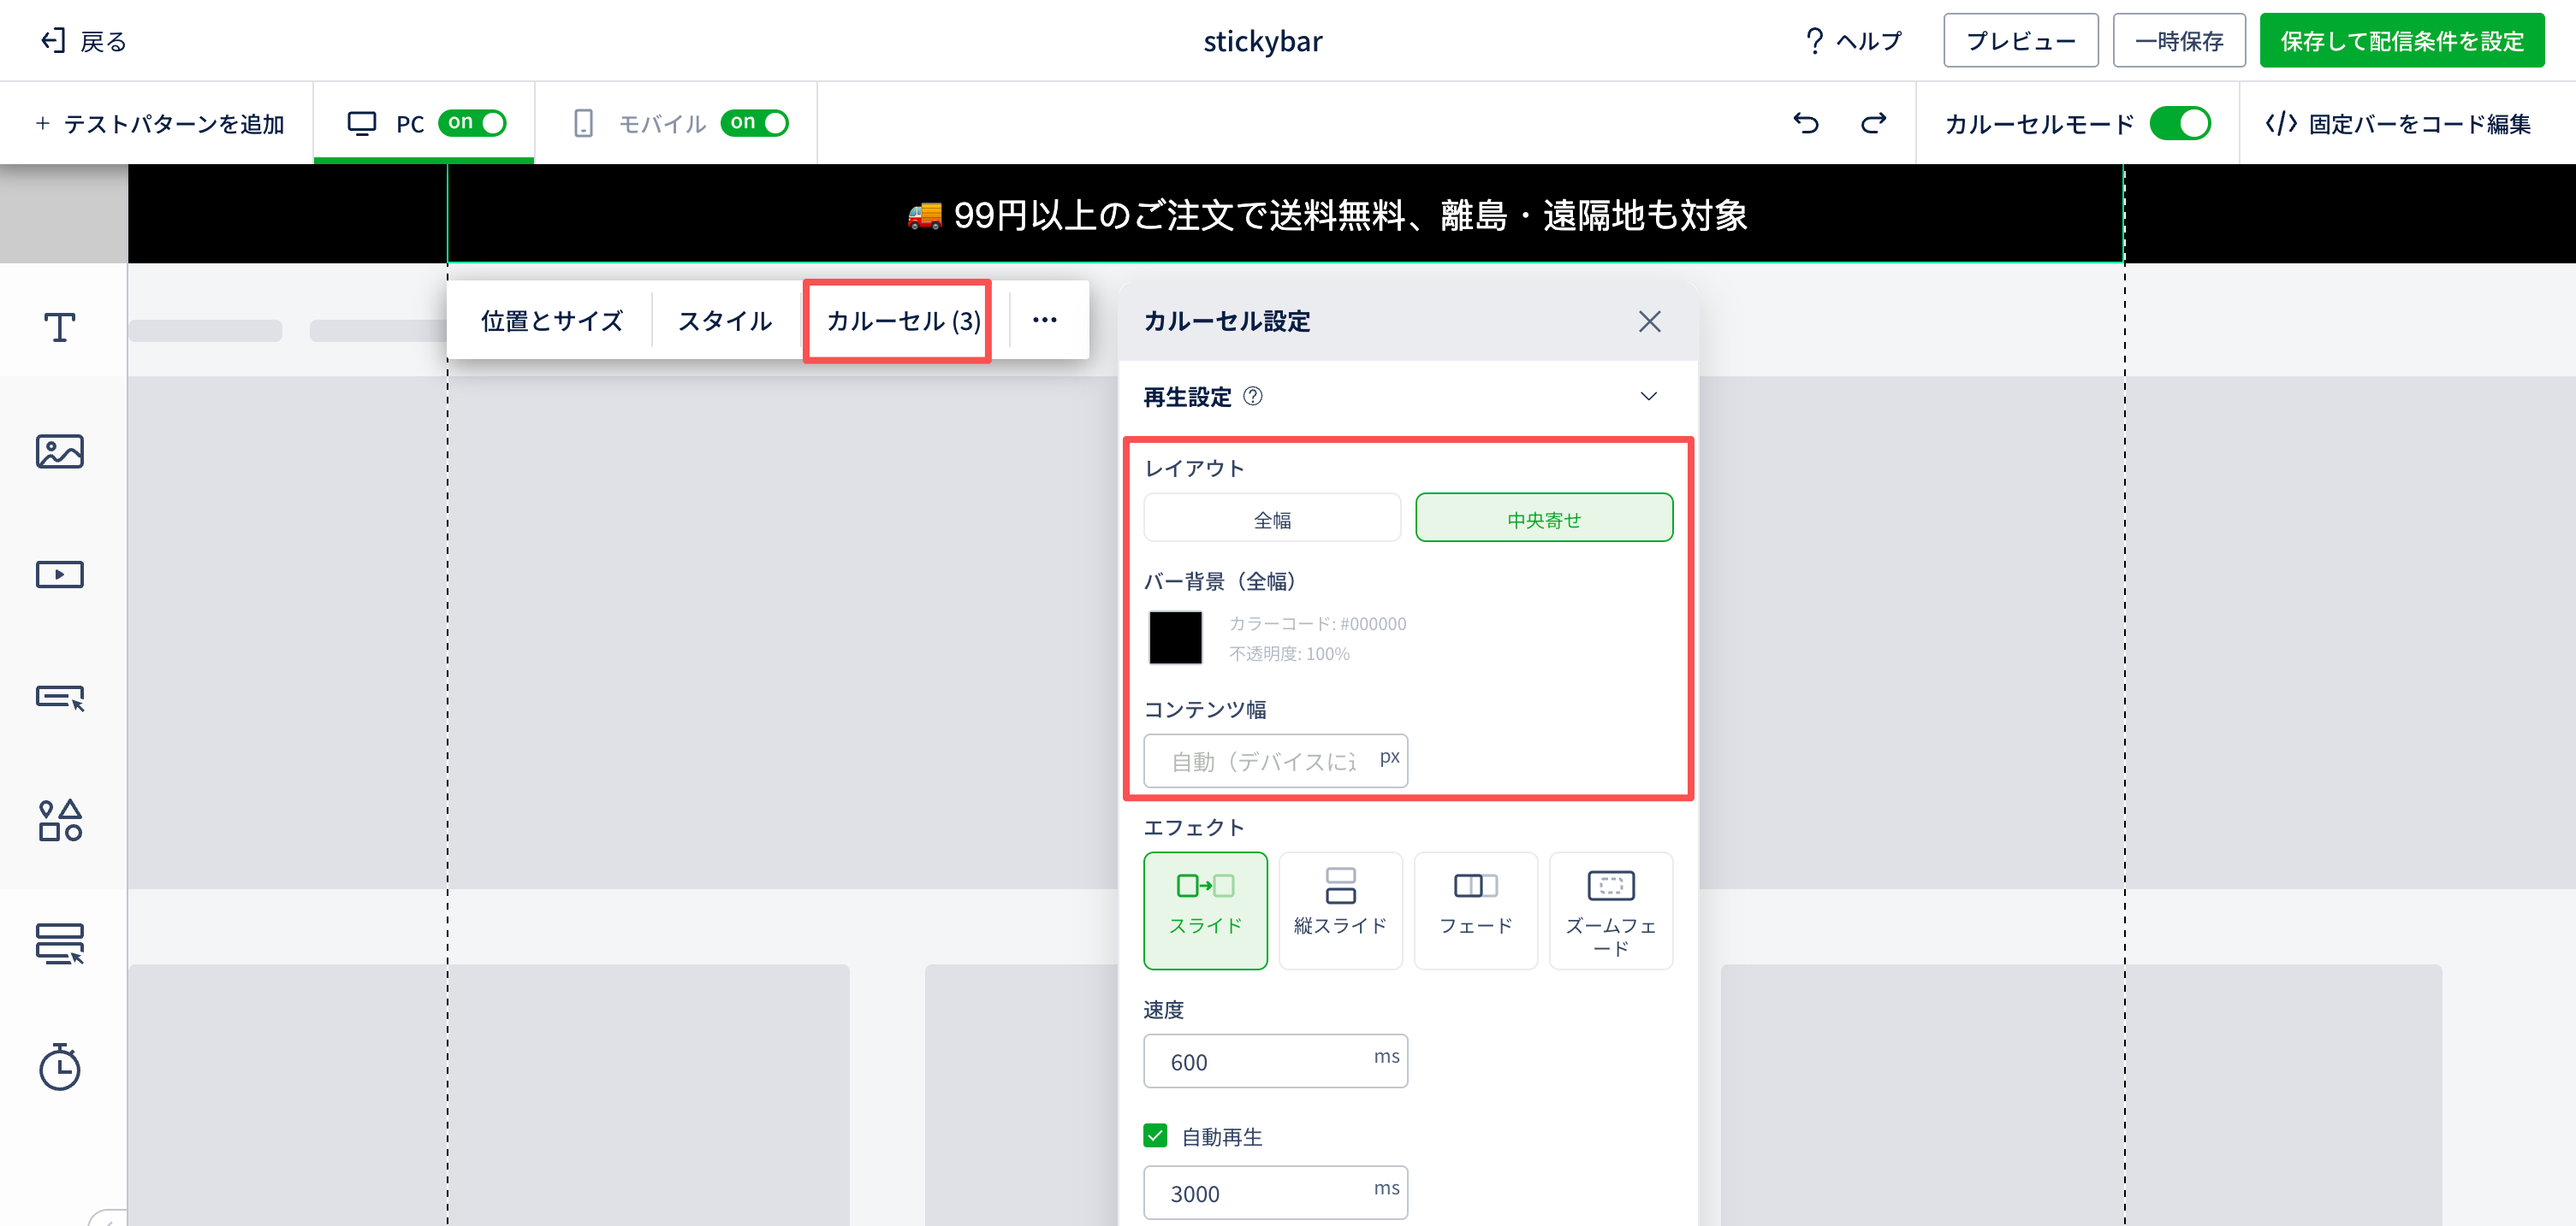Choose フェード effect
The height and width of the screenshot is (1226, 2576).
coord(1475,910)
